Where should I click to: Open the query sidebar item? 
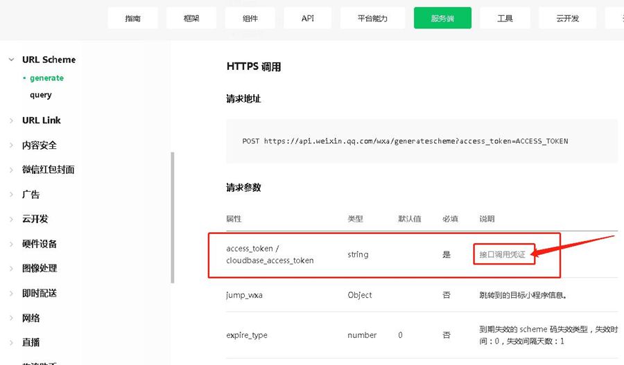(x=40, y=95)
